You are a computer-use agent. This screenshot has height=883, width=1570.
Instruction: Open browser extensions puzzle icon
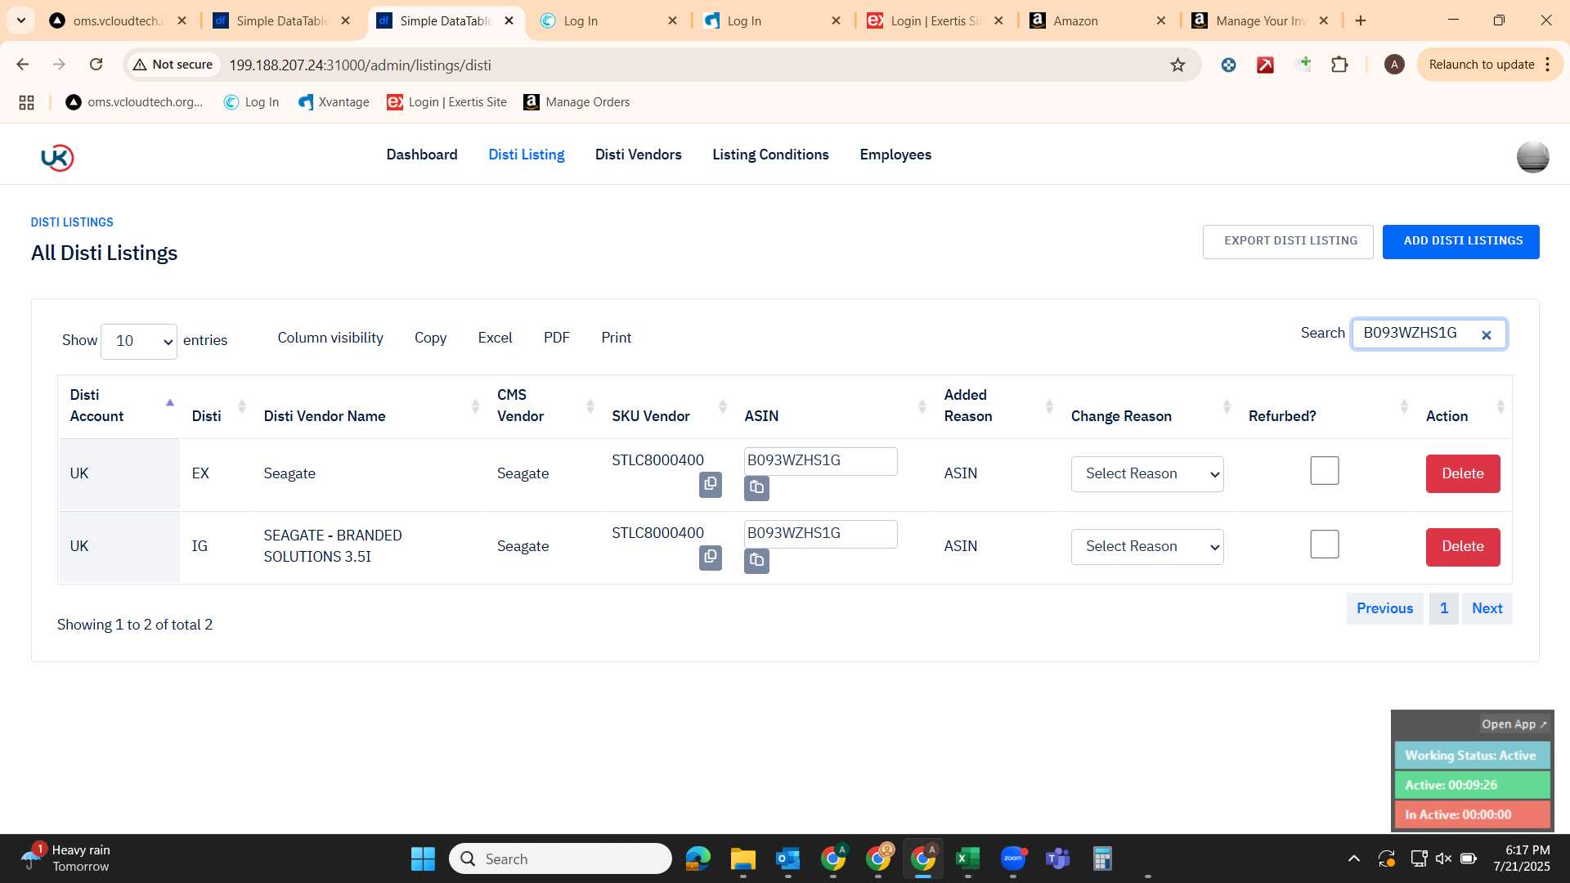(x=1339, y=65)
